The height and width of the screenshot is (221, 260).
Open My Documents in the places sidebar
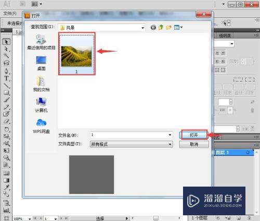(41, 84)
